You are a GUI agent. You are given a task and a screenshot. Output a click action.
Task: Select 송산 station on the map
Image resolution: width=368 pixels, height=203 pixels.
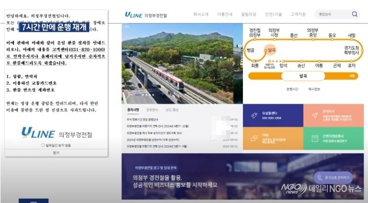301,65
